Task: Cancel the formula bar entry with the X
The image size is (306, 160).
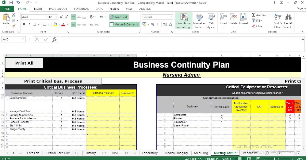Action: 37,39
